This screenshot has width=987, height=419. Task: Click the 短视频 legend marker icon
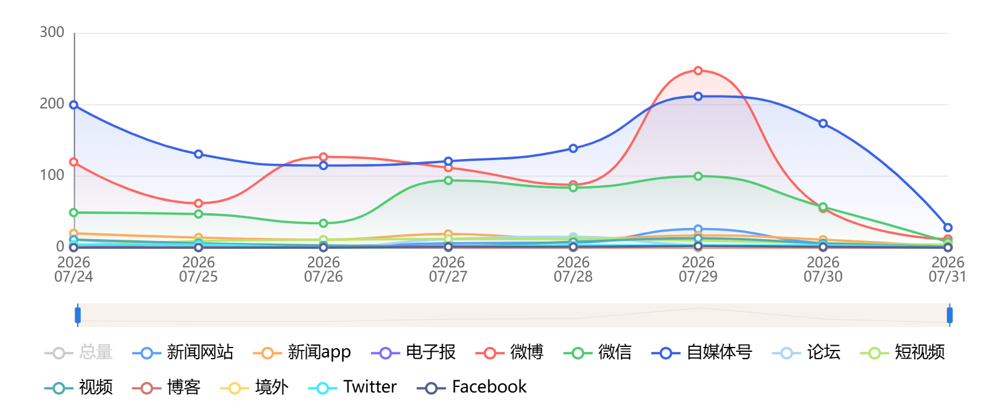(874, 353)
